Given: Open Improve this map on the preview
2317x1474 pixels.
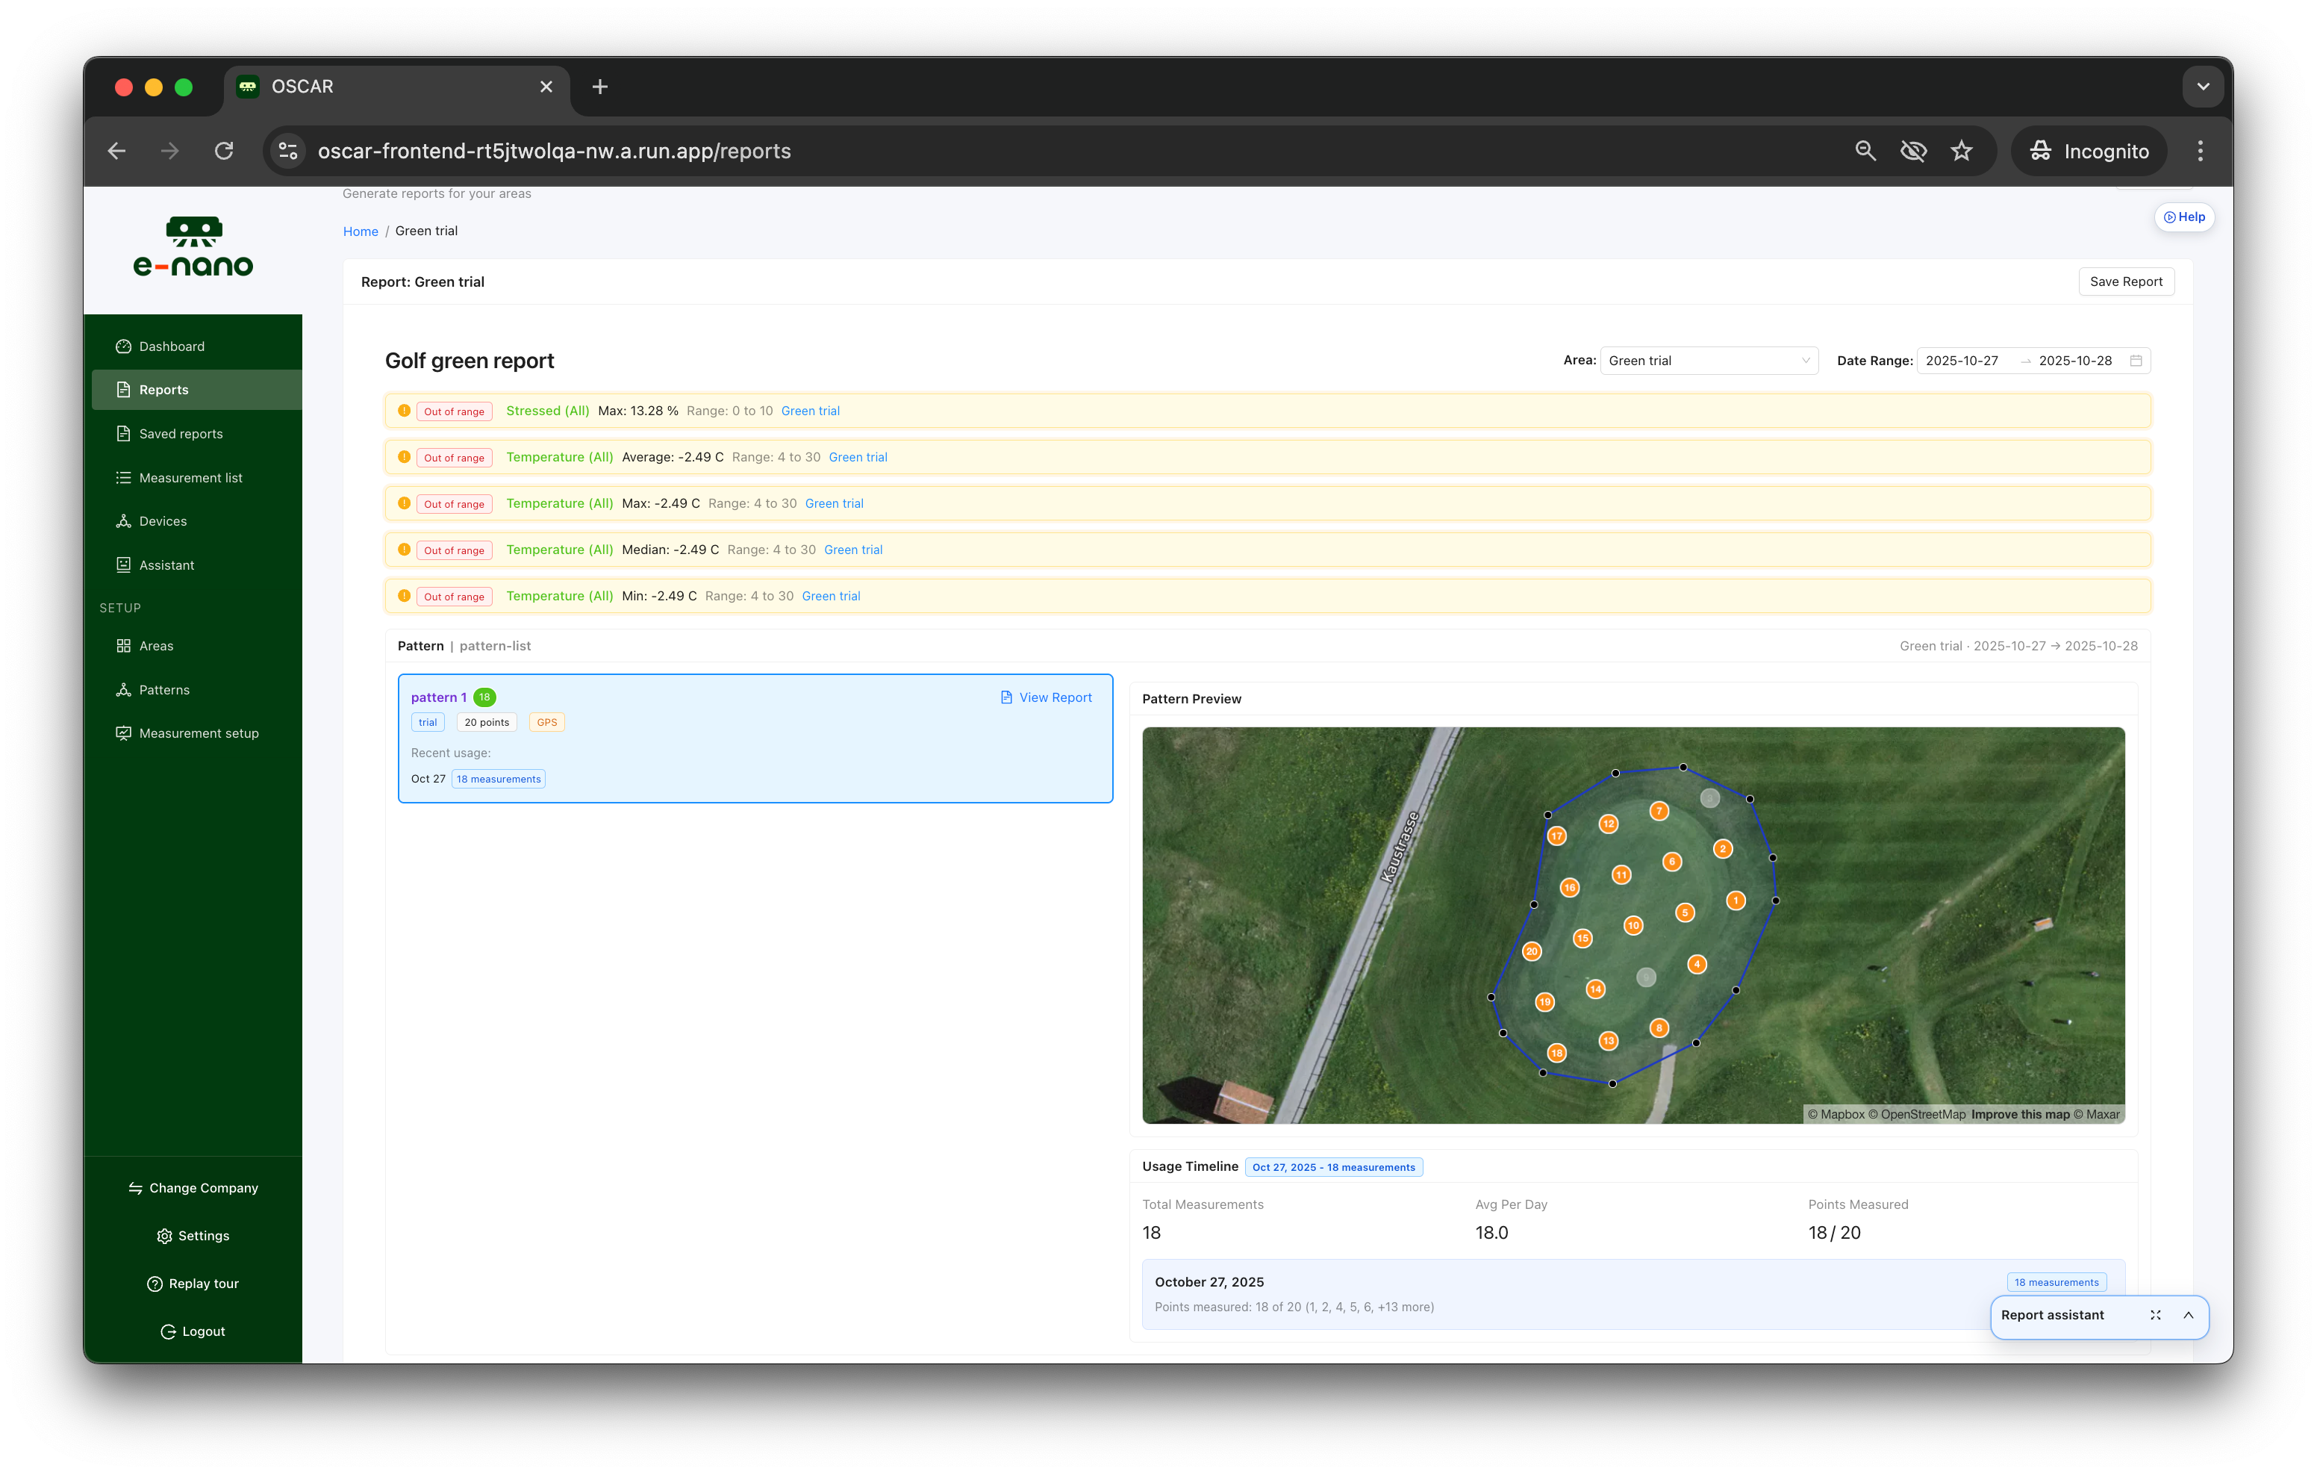Looking at the screenshot, I should (x=2021, y=1114).
